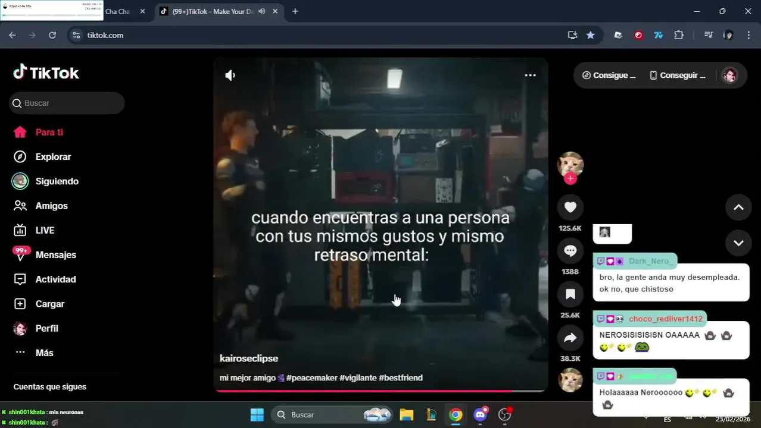Open the comments showing 1388
Image resolution: width=761 pixels, height=428 pixels.
[570, 250]
